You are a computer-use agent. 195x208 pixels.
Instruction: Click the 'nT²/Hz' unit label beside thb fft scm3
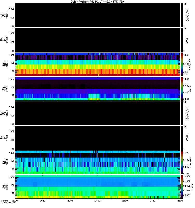point(187,40)
